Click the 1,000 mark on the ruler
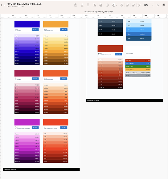The width and height of the screenshot is (168, 180). pyautogui.click(x=25, y=15)
